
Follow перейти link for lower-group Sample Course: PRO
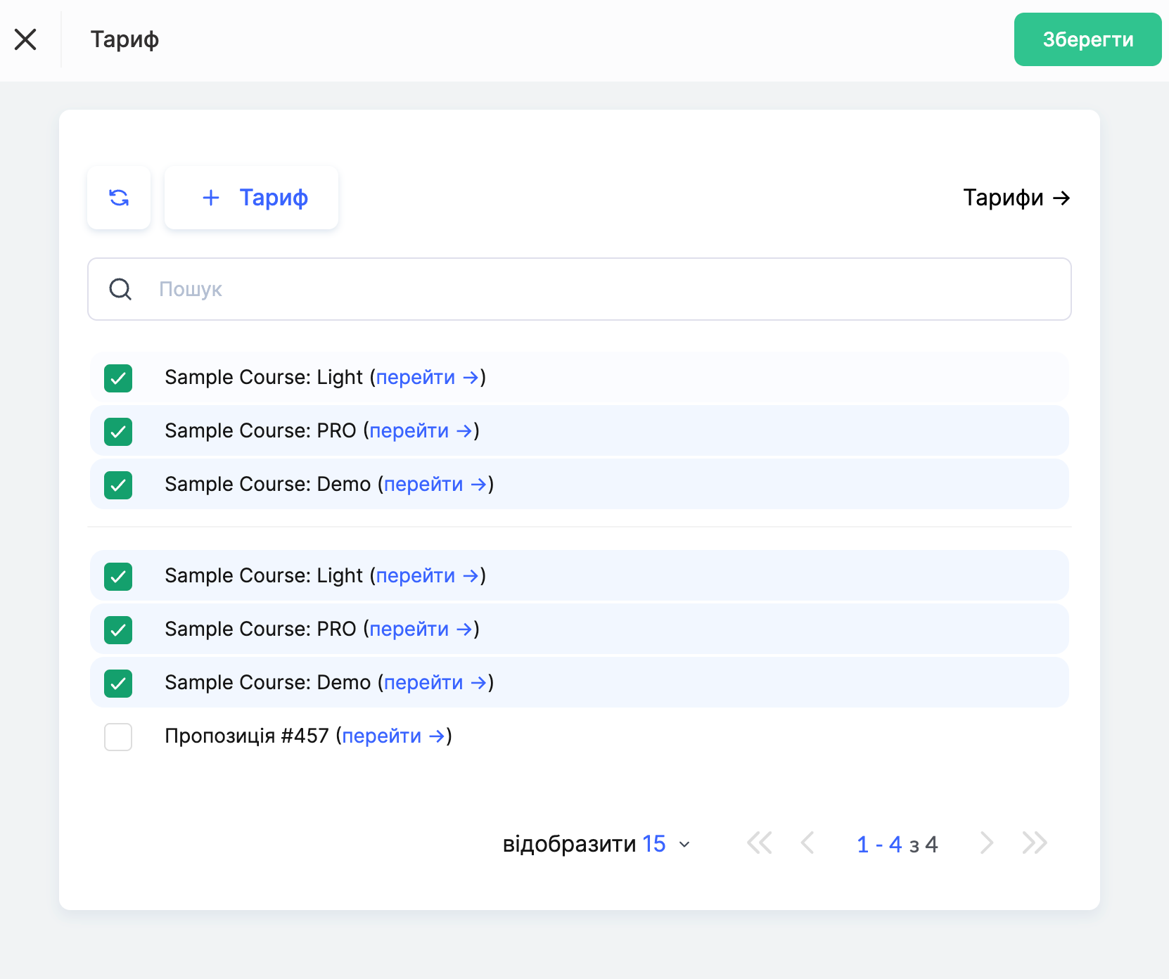click(421, 629)
